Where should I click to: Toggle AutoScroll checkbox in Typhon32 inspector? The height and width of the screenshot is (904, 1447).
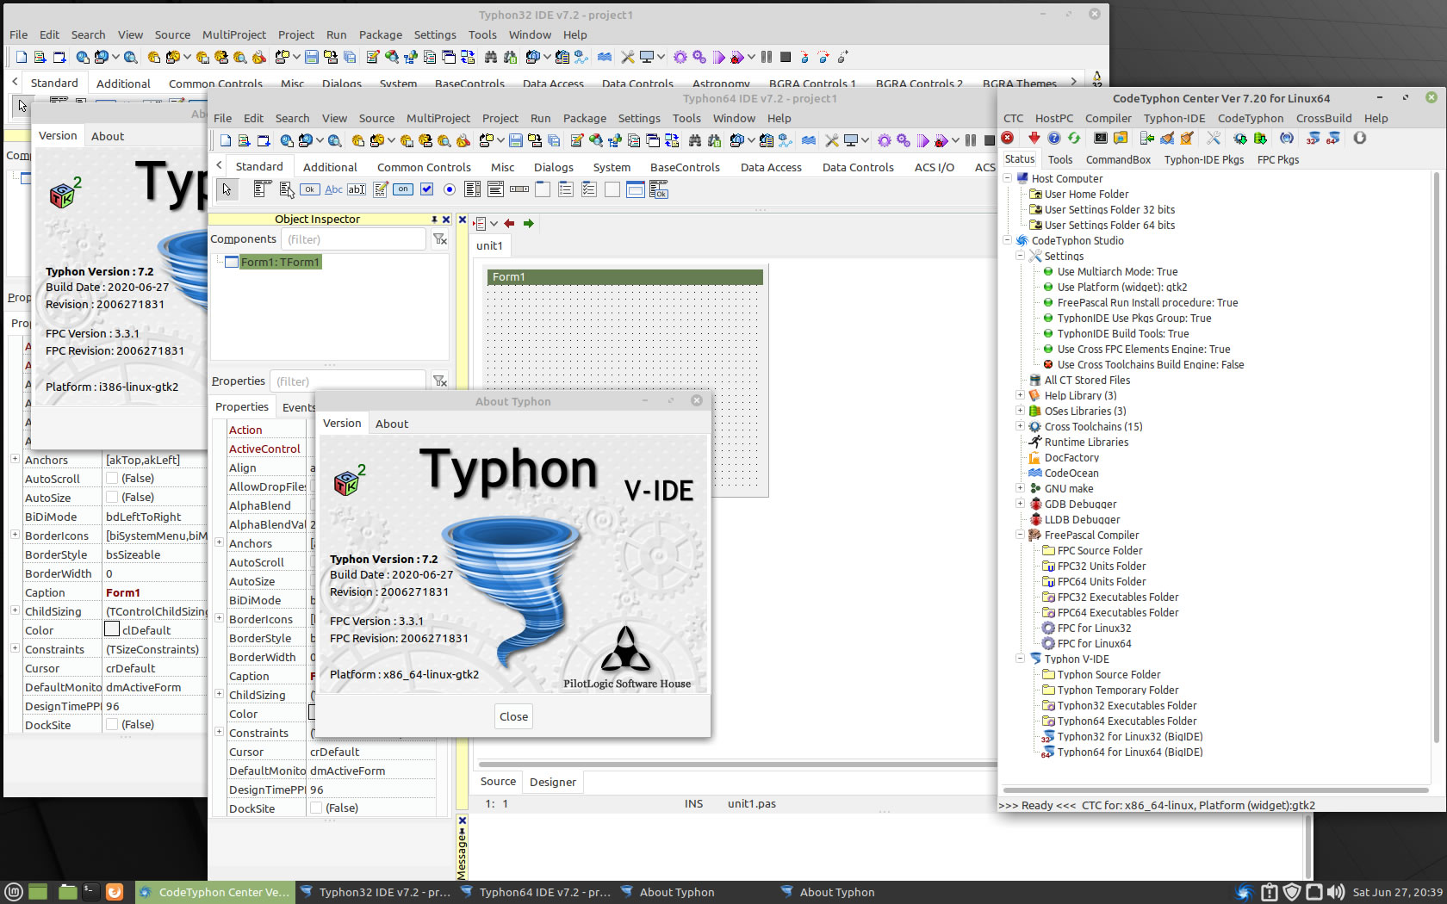pyautogui.click(x=112, y=479)
